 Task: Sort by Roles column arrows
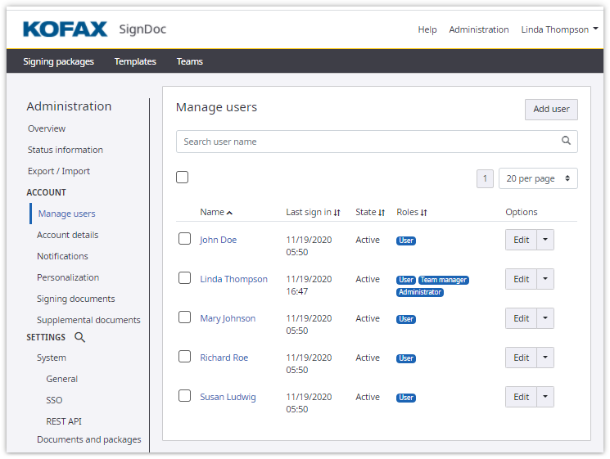(x=424, y=213)
